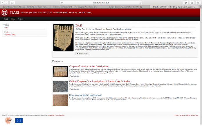202x126 pixels.
Task: Reload the page with the refresh icon
Action: pyautogui.click(x=140, y=3)
